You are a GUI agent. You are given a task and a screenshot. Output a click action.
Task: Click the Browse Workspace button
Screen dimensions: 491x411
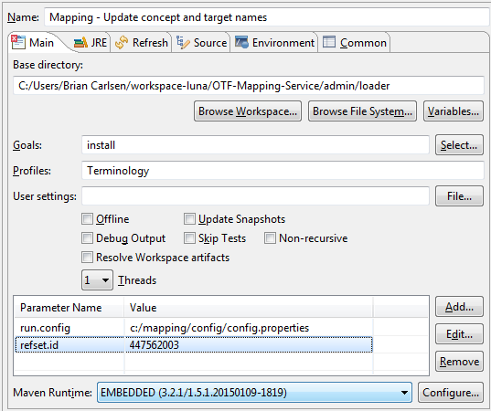point(248,111)
